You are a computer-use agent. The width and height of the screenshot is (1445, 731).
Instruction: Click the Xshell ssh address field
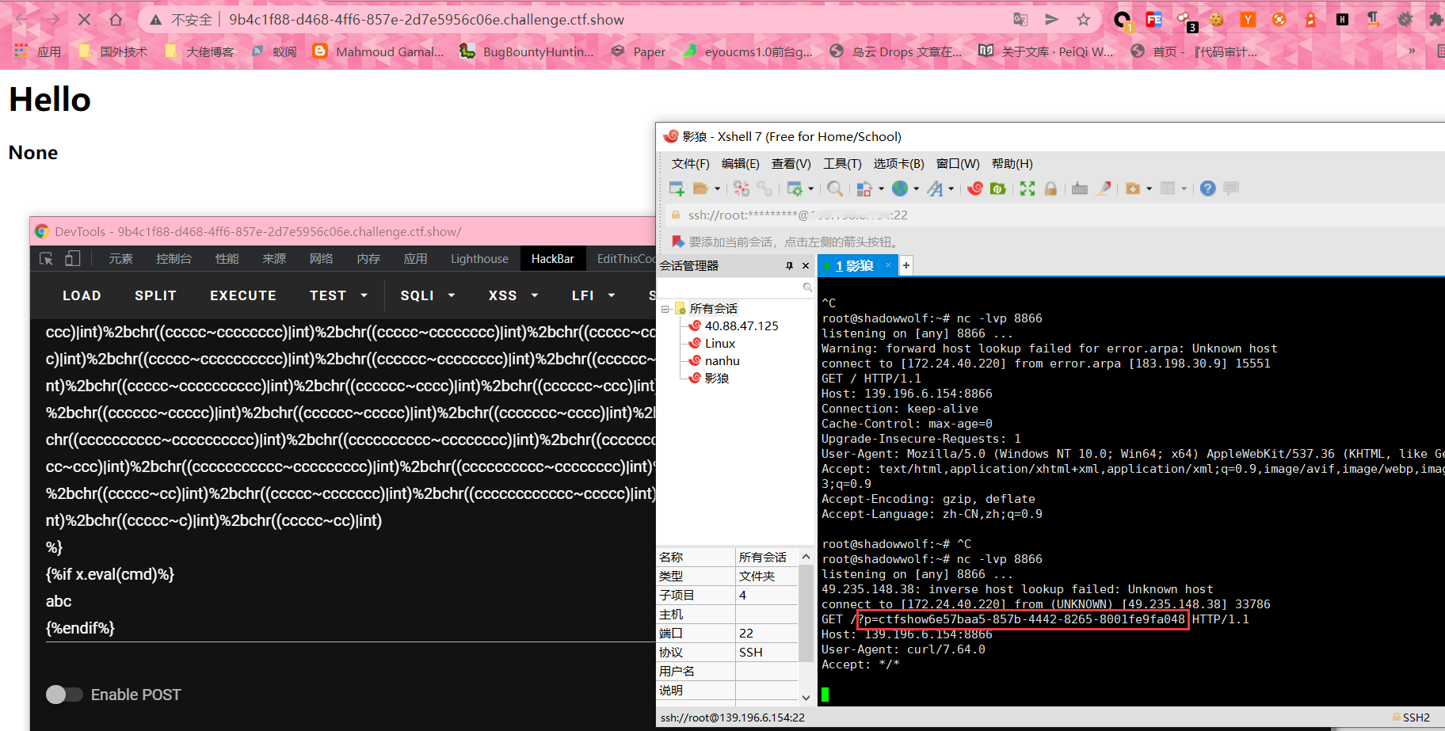pyautogui.click(x=798, y=215)
